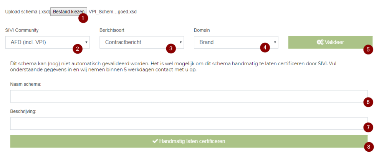
Task: Open the Domein dropdown showing Brand
Action: [235, 42]
